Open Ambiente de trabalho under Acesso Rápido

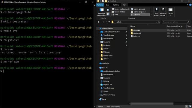(x=111, y=32)
